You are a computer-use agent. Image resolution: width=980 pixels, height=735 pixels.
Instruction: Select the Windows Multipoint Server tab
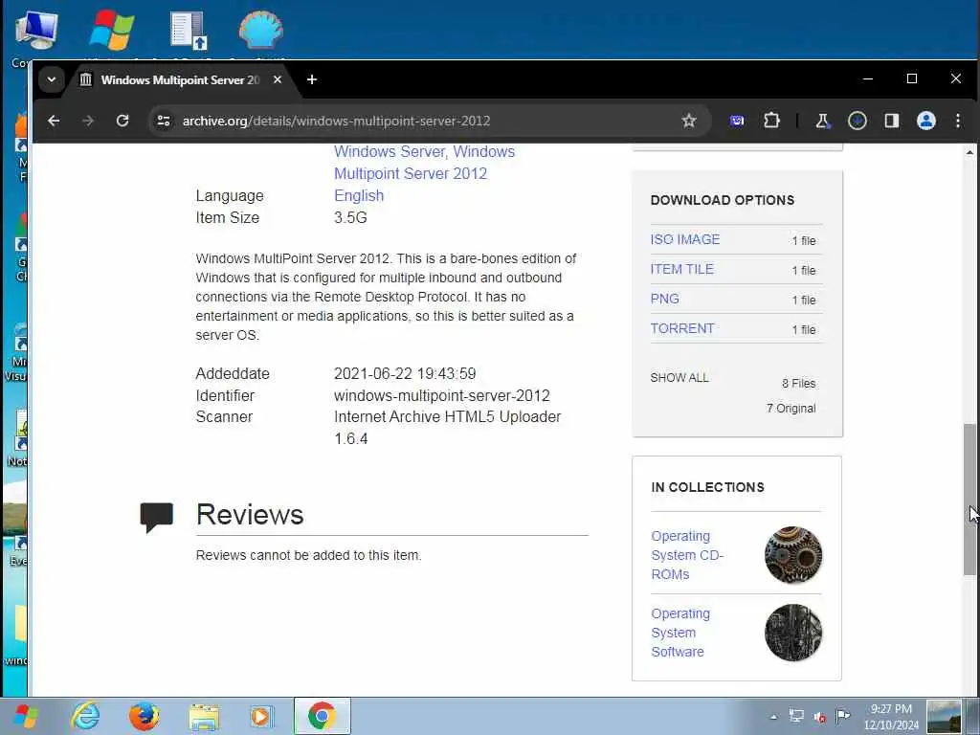coord(181,80)
